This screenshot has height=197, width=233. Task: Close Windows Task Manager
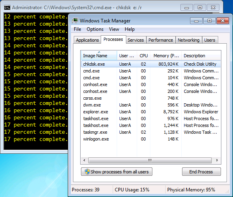pyautogui.click(x=223, y=21)
